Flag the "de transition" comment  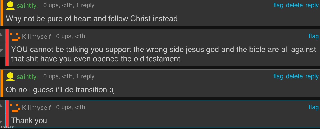pyautogui.click(x=278, y=76)
